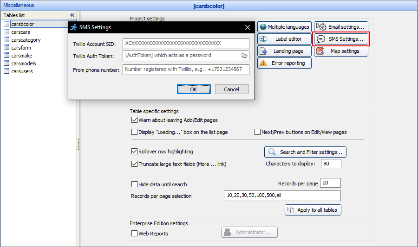Confirm SMS Settings with OK

(194, 89)
